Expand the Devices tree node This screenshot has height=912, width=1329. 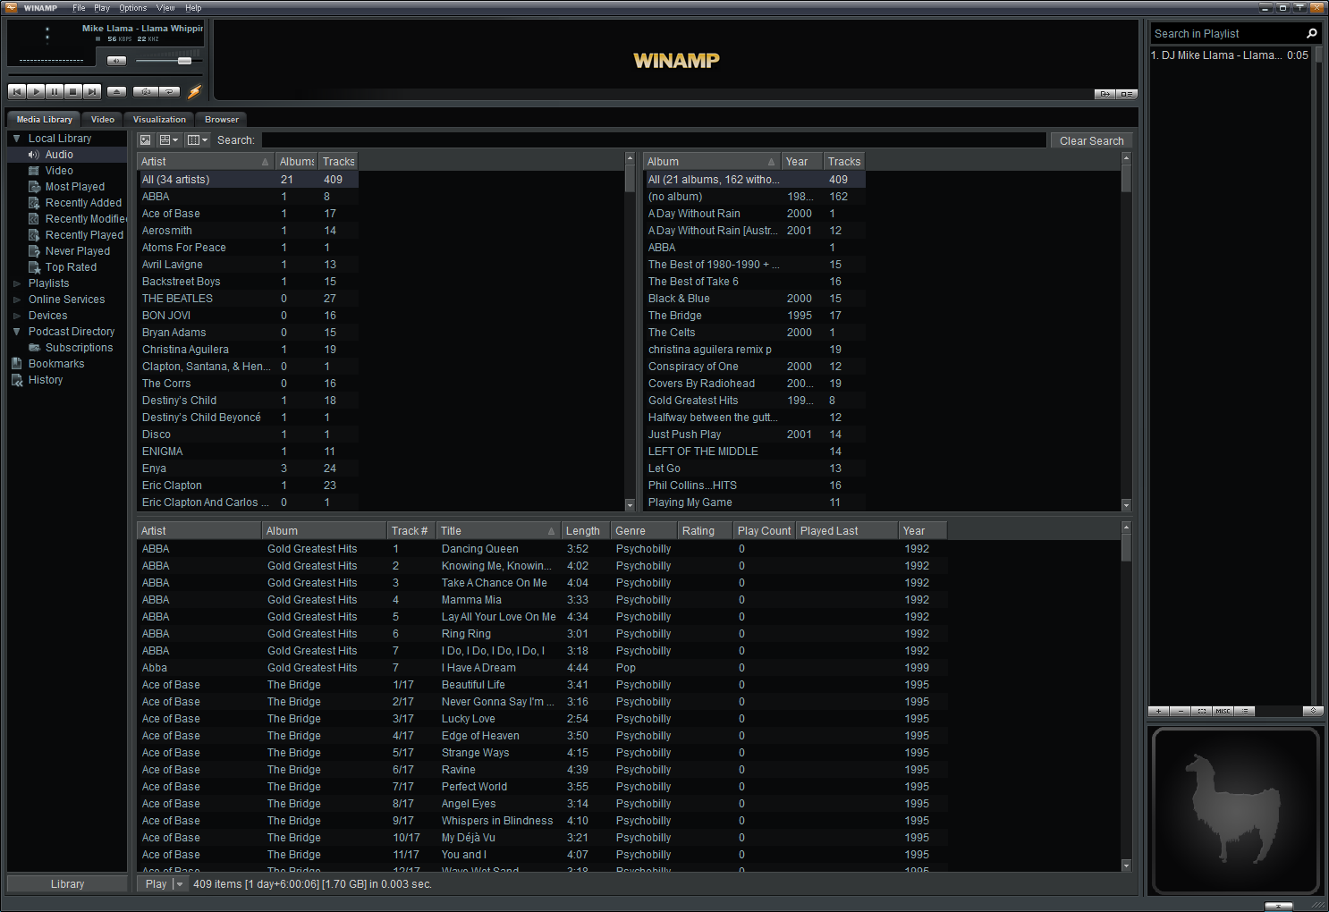[16, 316]
